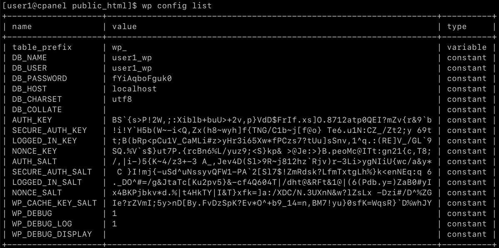Click the DB_COLLATE row name
The image size is (499, 248).
37,110
